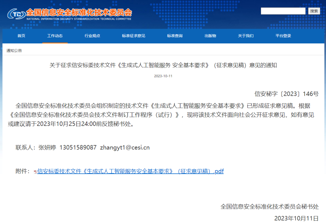Click the closing date 2023年10月11日

click(296, 218)
